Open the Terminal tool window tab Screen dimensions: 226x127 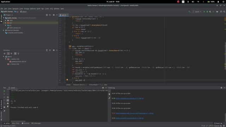25,123
